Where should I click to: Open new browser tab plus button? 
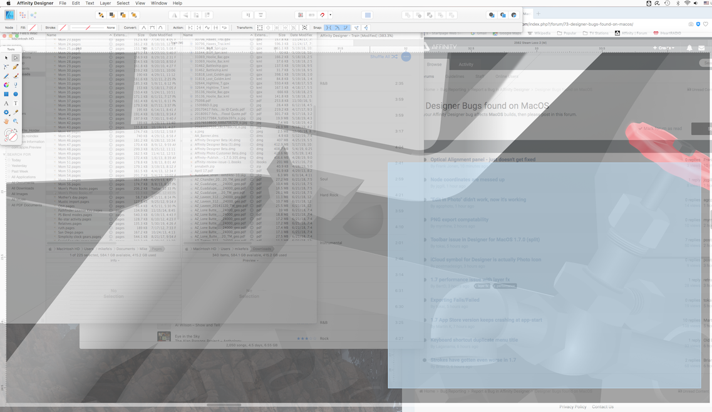(x=538, y=14)
